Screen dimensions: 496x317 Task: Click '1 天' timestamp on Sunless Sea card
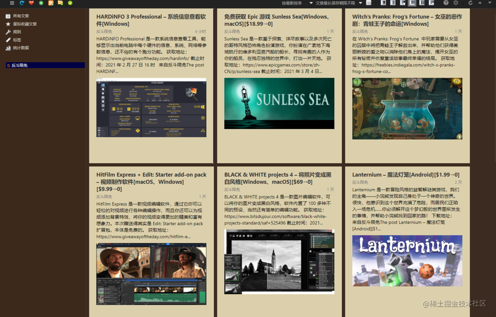coord(330,32)
